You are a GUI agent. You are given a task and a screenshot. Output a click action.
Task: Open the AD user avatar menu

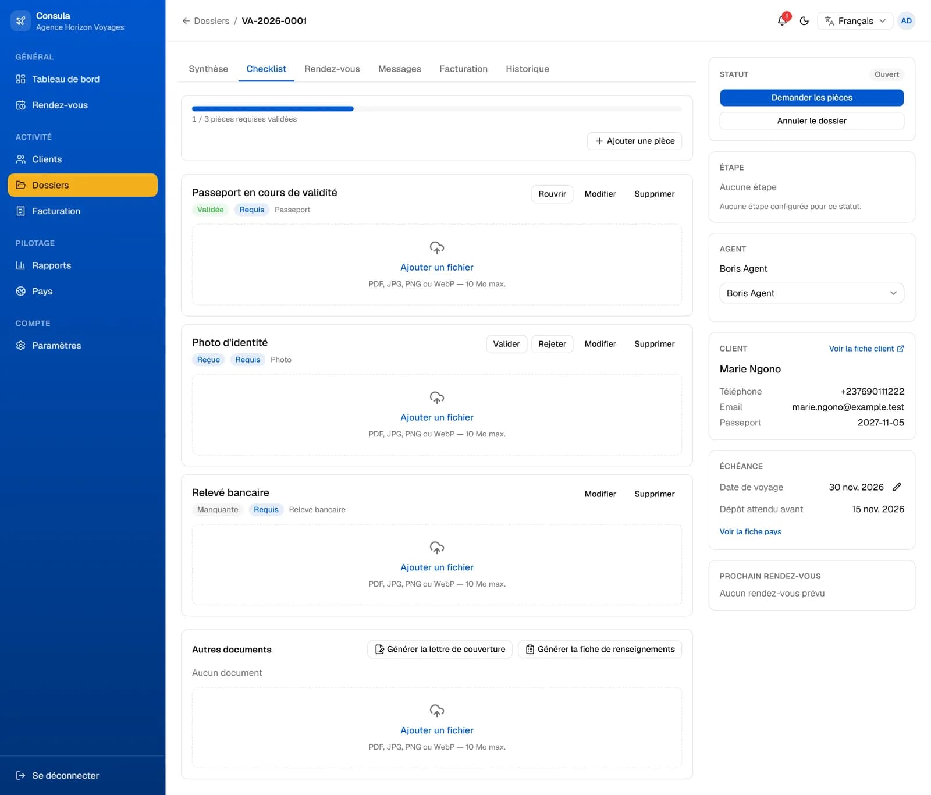point(906,21)
